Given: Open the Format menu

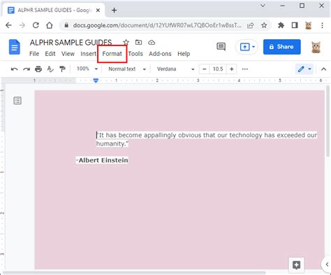Looking at the screenshot, I should (112, 54).
